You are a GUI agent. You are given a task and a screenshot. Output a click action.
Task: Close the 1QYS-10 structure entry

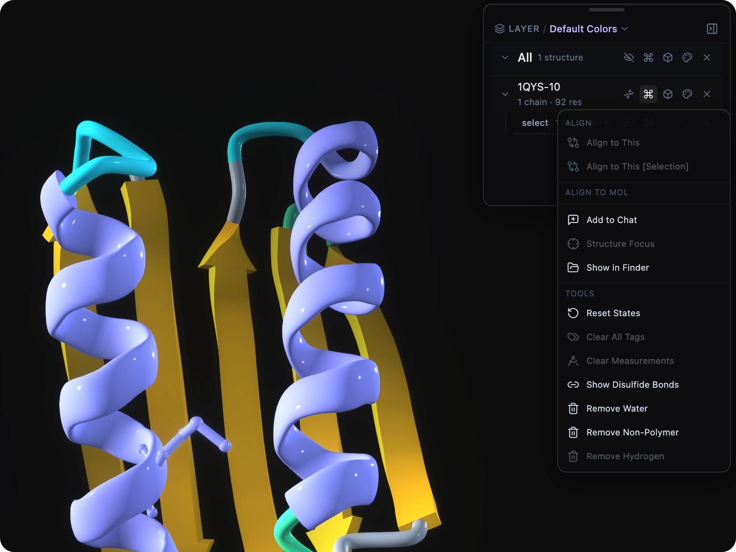click(x=707, y=94)
